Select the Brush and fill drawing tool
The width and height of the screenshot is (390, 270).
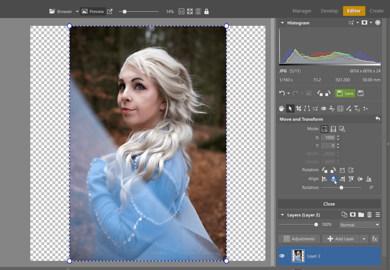coord(349,108)
